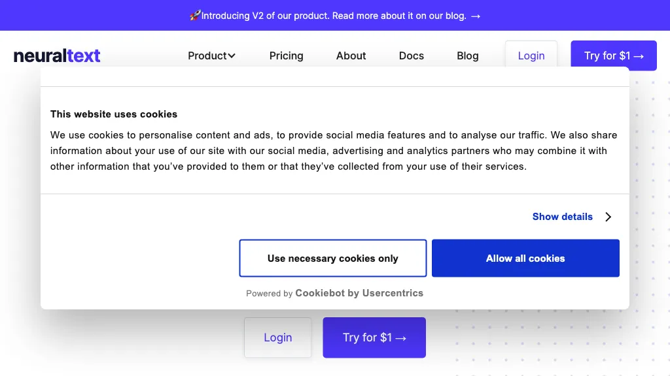Screen dimensions: 670x376
Task: Click the arrow icon in bottom Try for $1 button
Action: coord(400,337)
